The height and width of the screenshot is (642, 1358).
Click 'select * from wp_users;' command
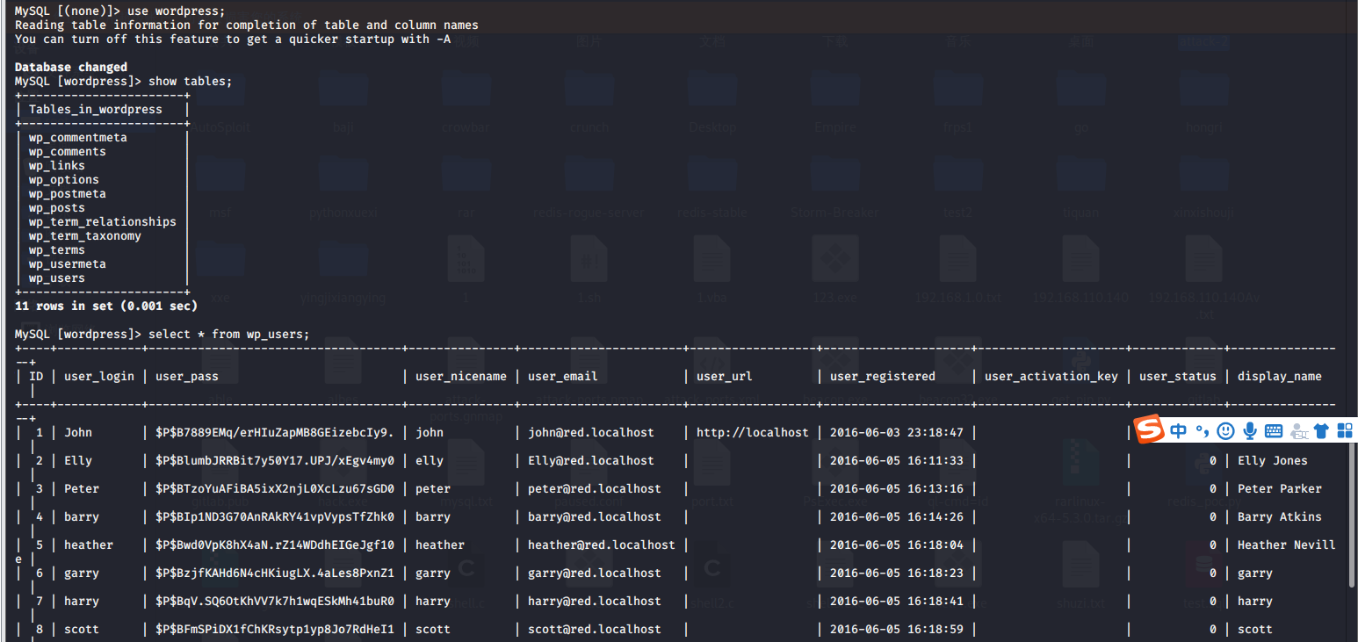[x=229, y=334]
